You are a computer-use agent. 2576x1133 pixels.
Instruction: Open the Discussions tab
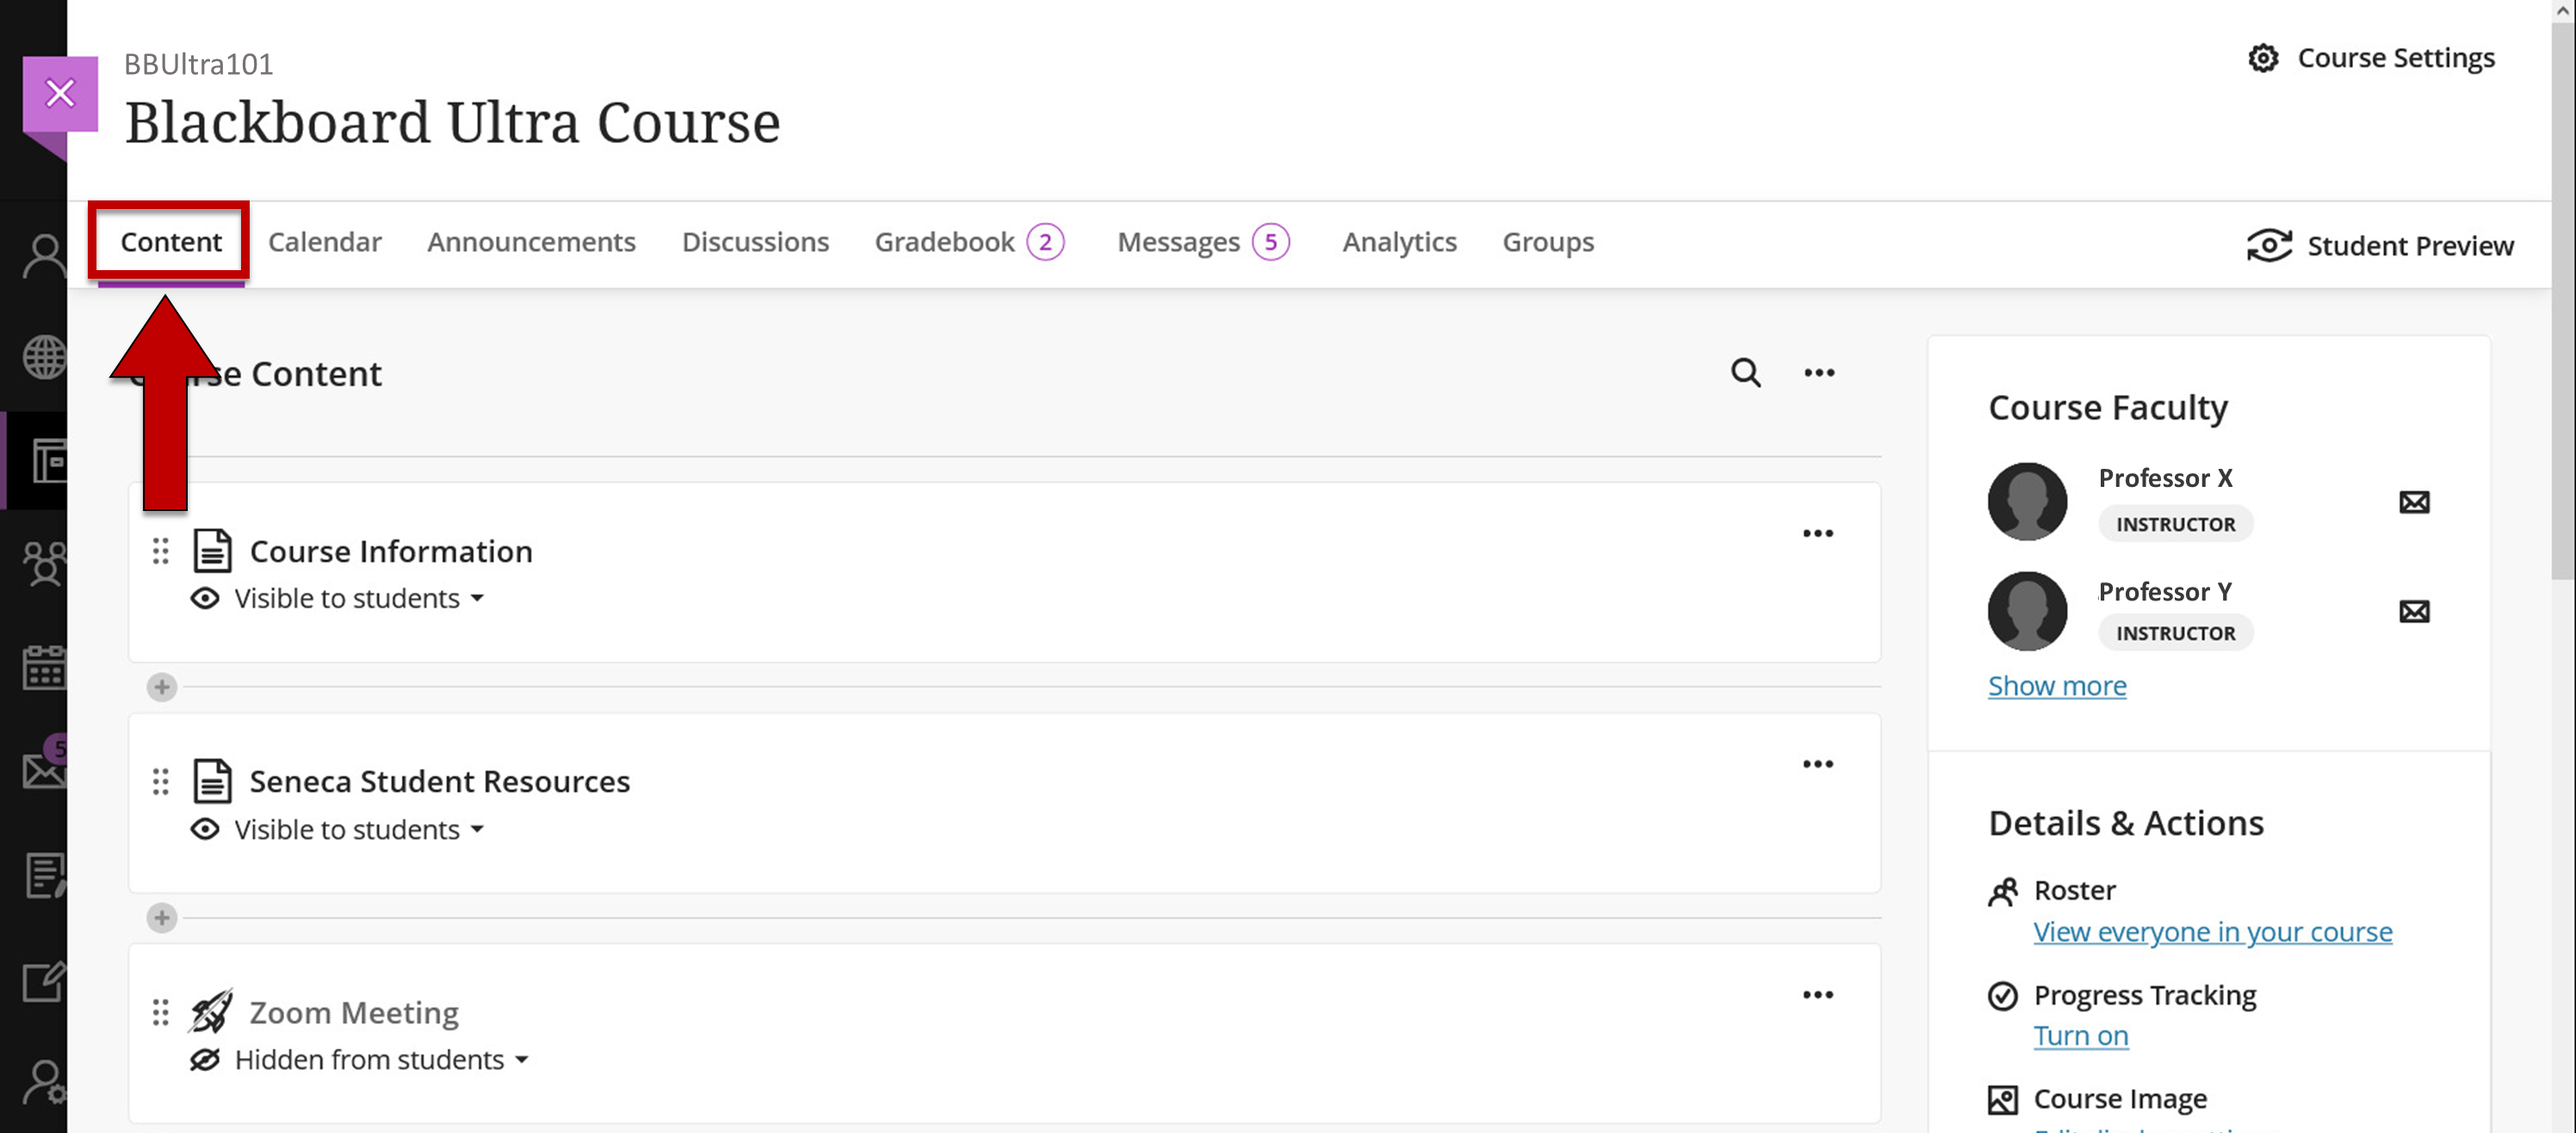click(755, 242)
